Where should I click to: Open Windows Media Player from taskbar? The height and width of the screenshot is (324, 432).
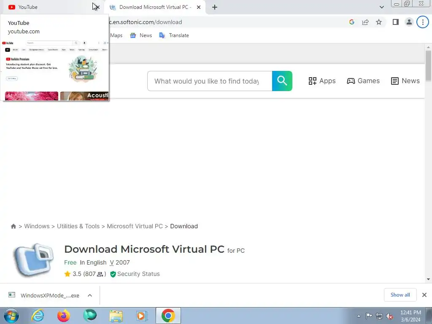pyautogui.click(x=142, y=316)
